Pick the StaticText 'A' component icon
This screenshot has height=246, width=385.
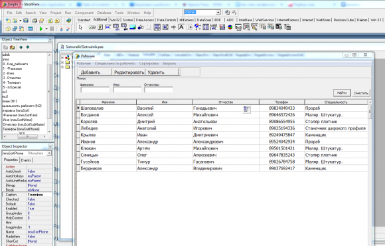coord(181,27)
